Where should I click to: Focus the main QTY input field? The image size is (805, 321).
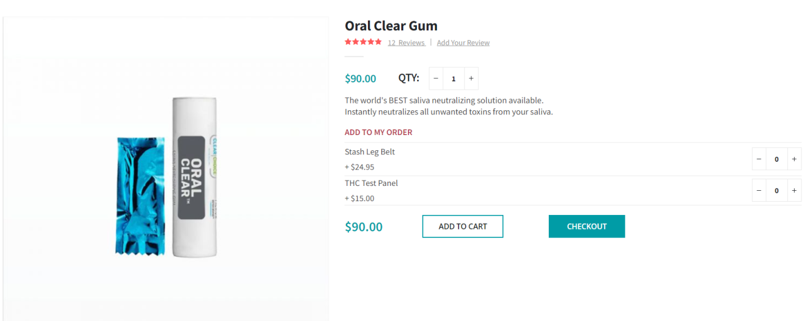coord(453,79)
